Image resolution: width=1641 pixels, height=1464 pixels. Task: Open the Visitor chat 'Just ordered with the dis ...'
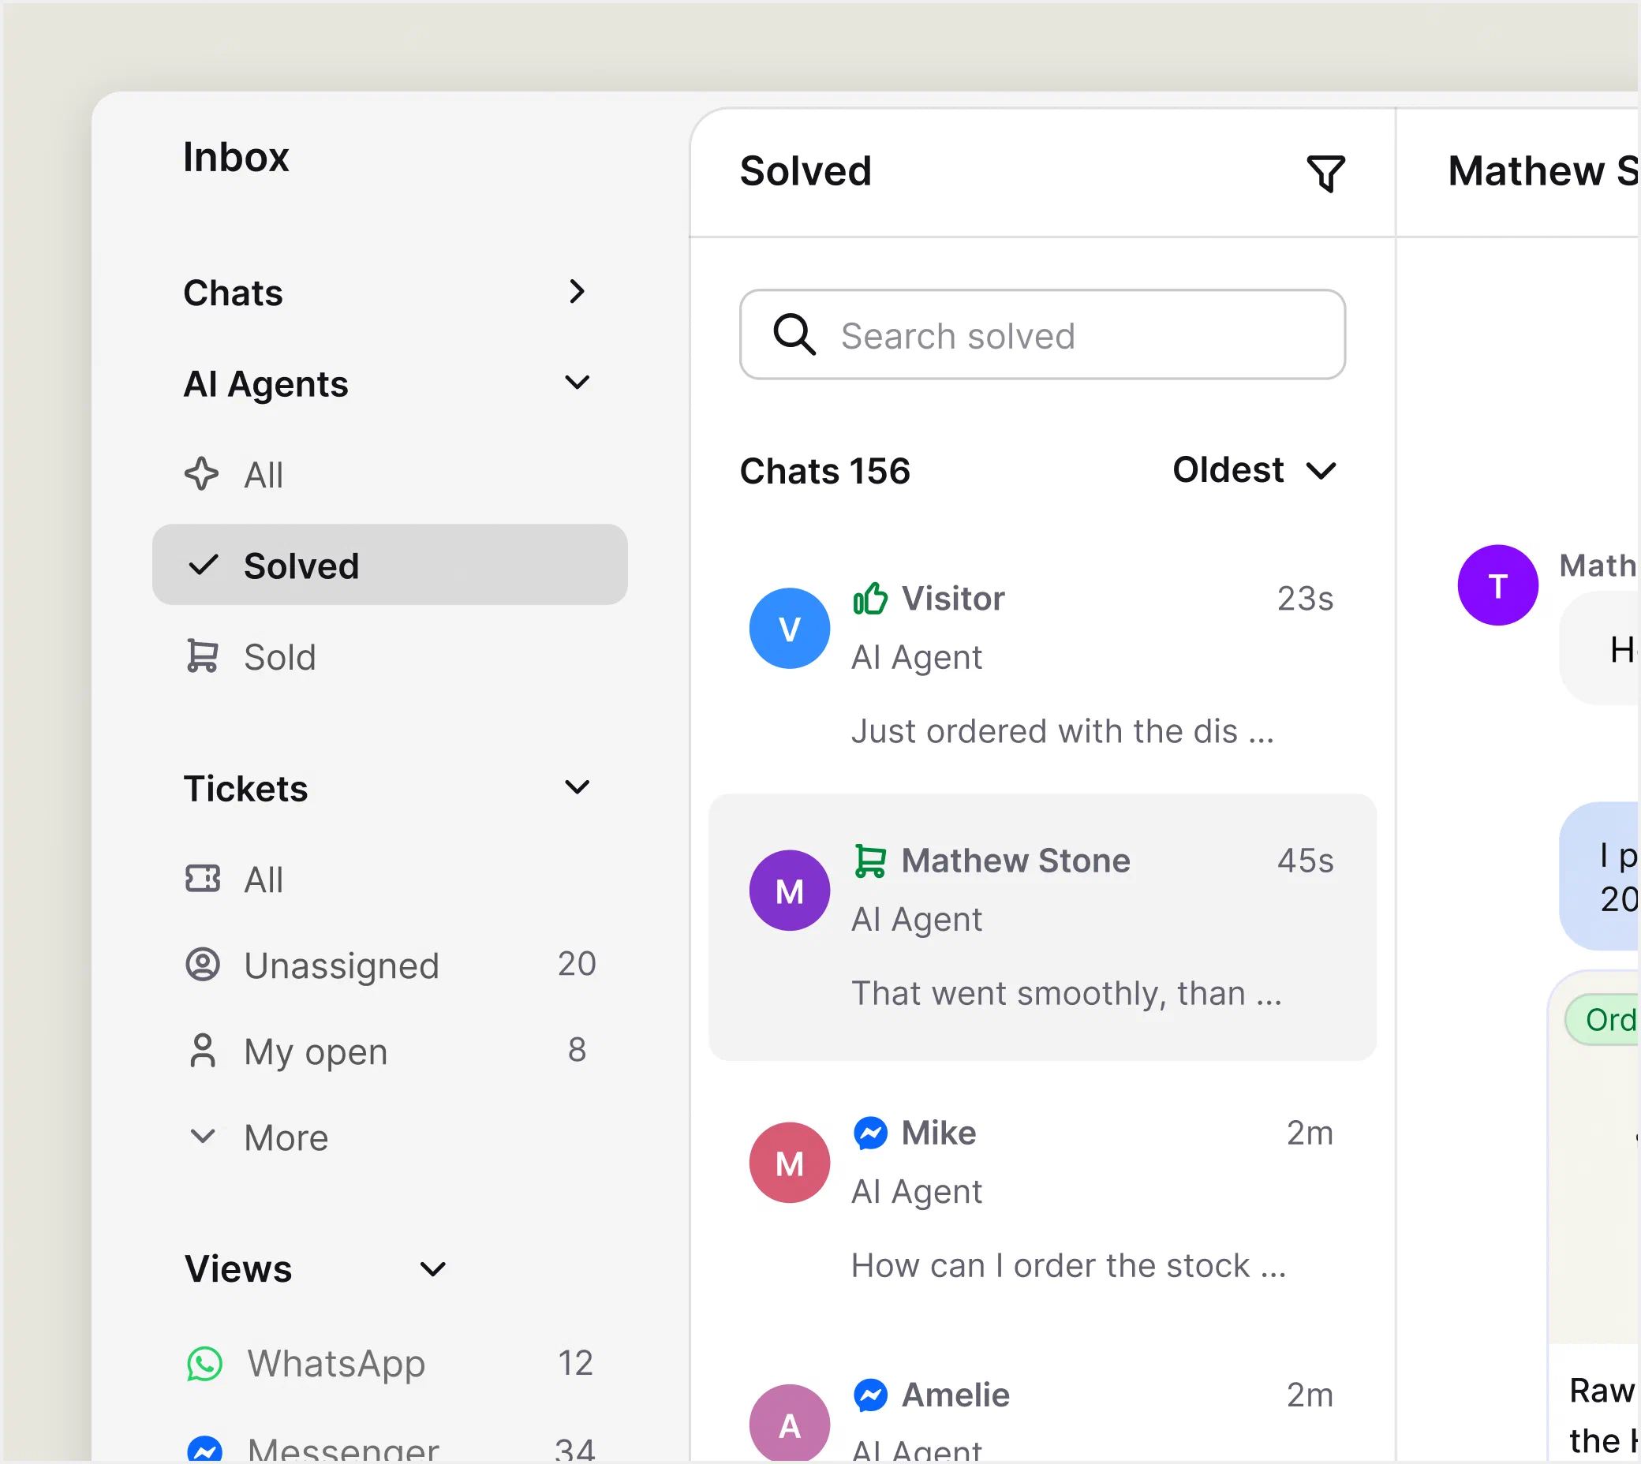[x=1042, y=663]
